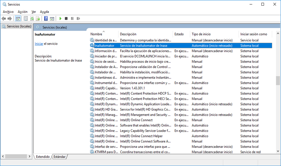Click the Restart service toolbar icon

[x=78, y=19]
